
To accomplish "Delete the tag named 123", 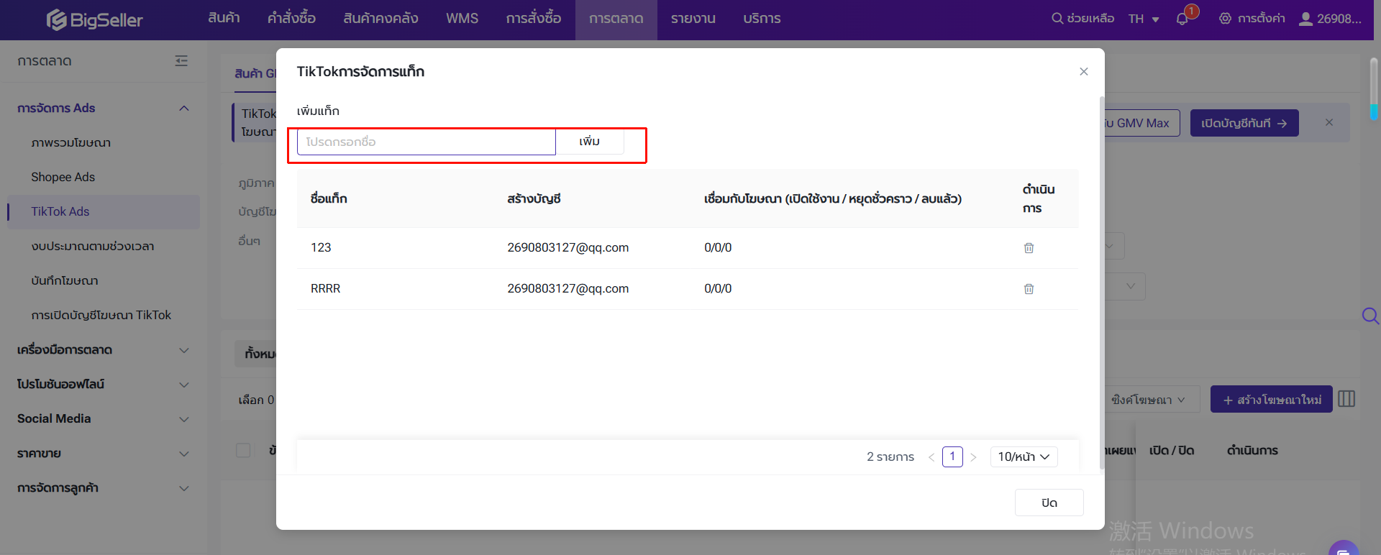I will tap(1029, 248).
